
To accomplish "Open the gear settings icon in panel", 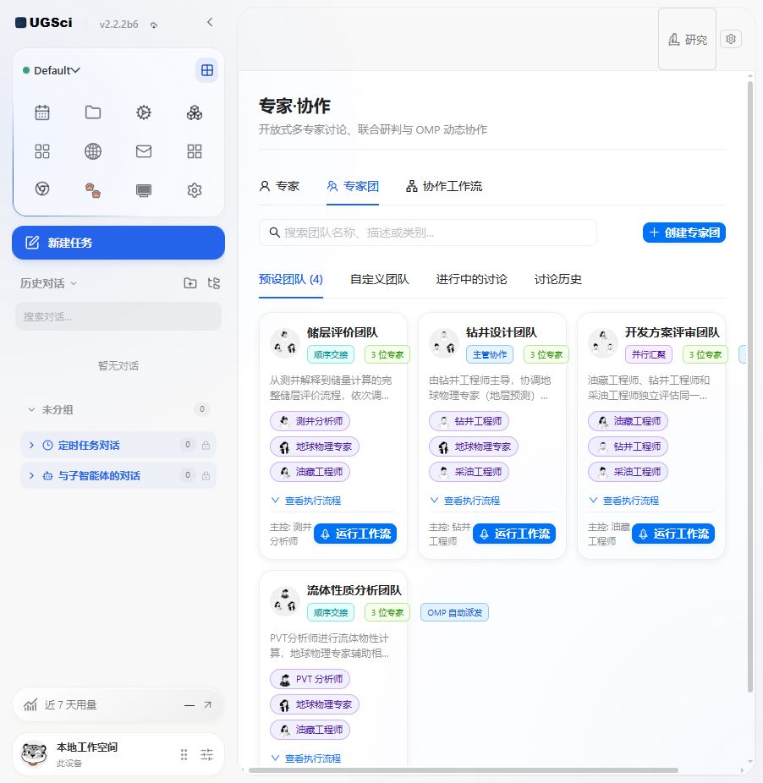I will (195, 190).
